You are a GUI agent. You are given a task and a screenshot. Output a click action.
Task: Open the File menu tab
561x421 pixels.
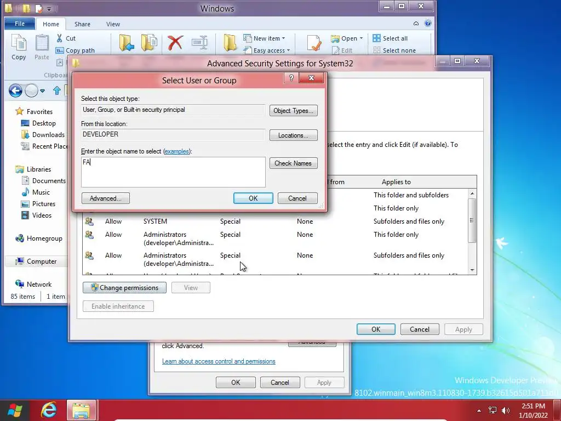pos(20,24)
